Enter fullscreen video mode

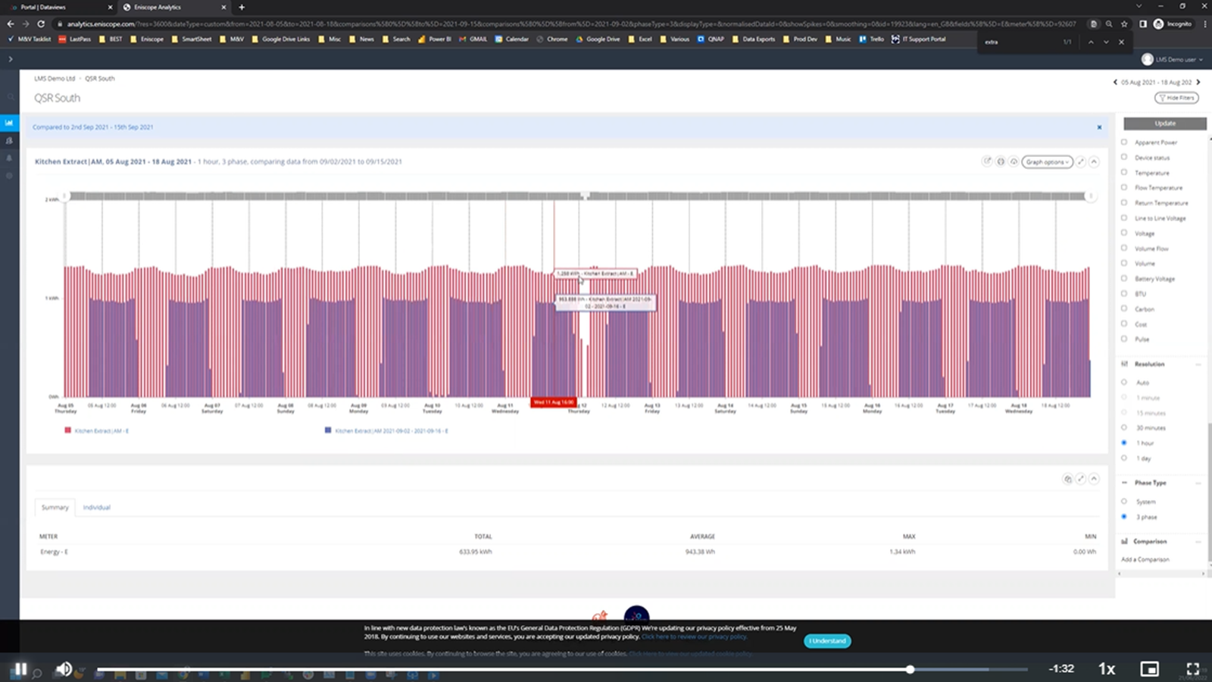(x=1193, y=668)
